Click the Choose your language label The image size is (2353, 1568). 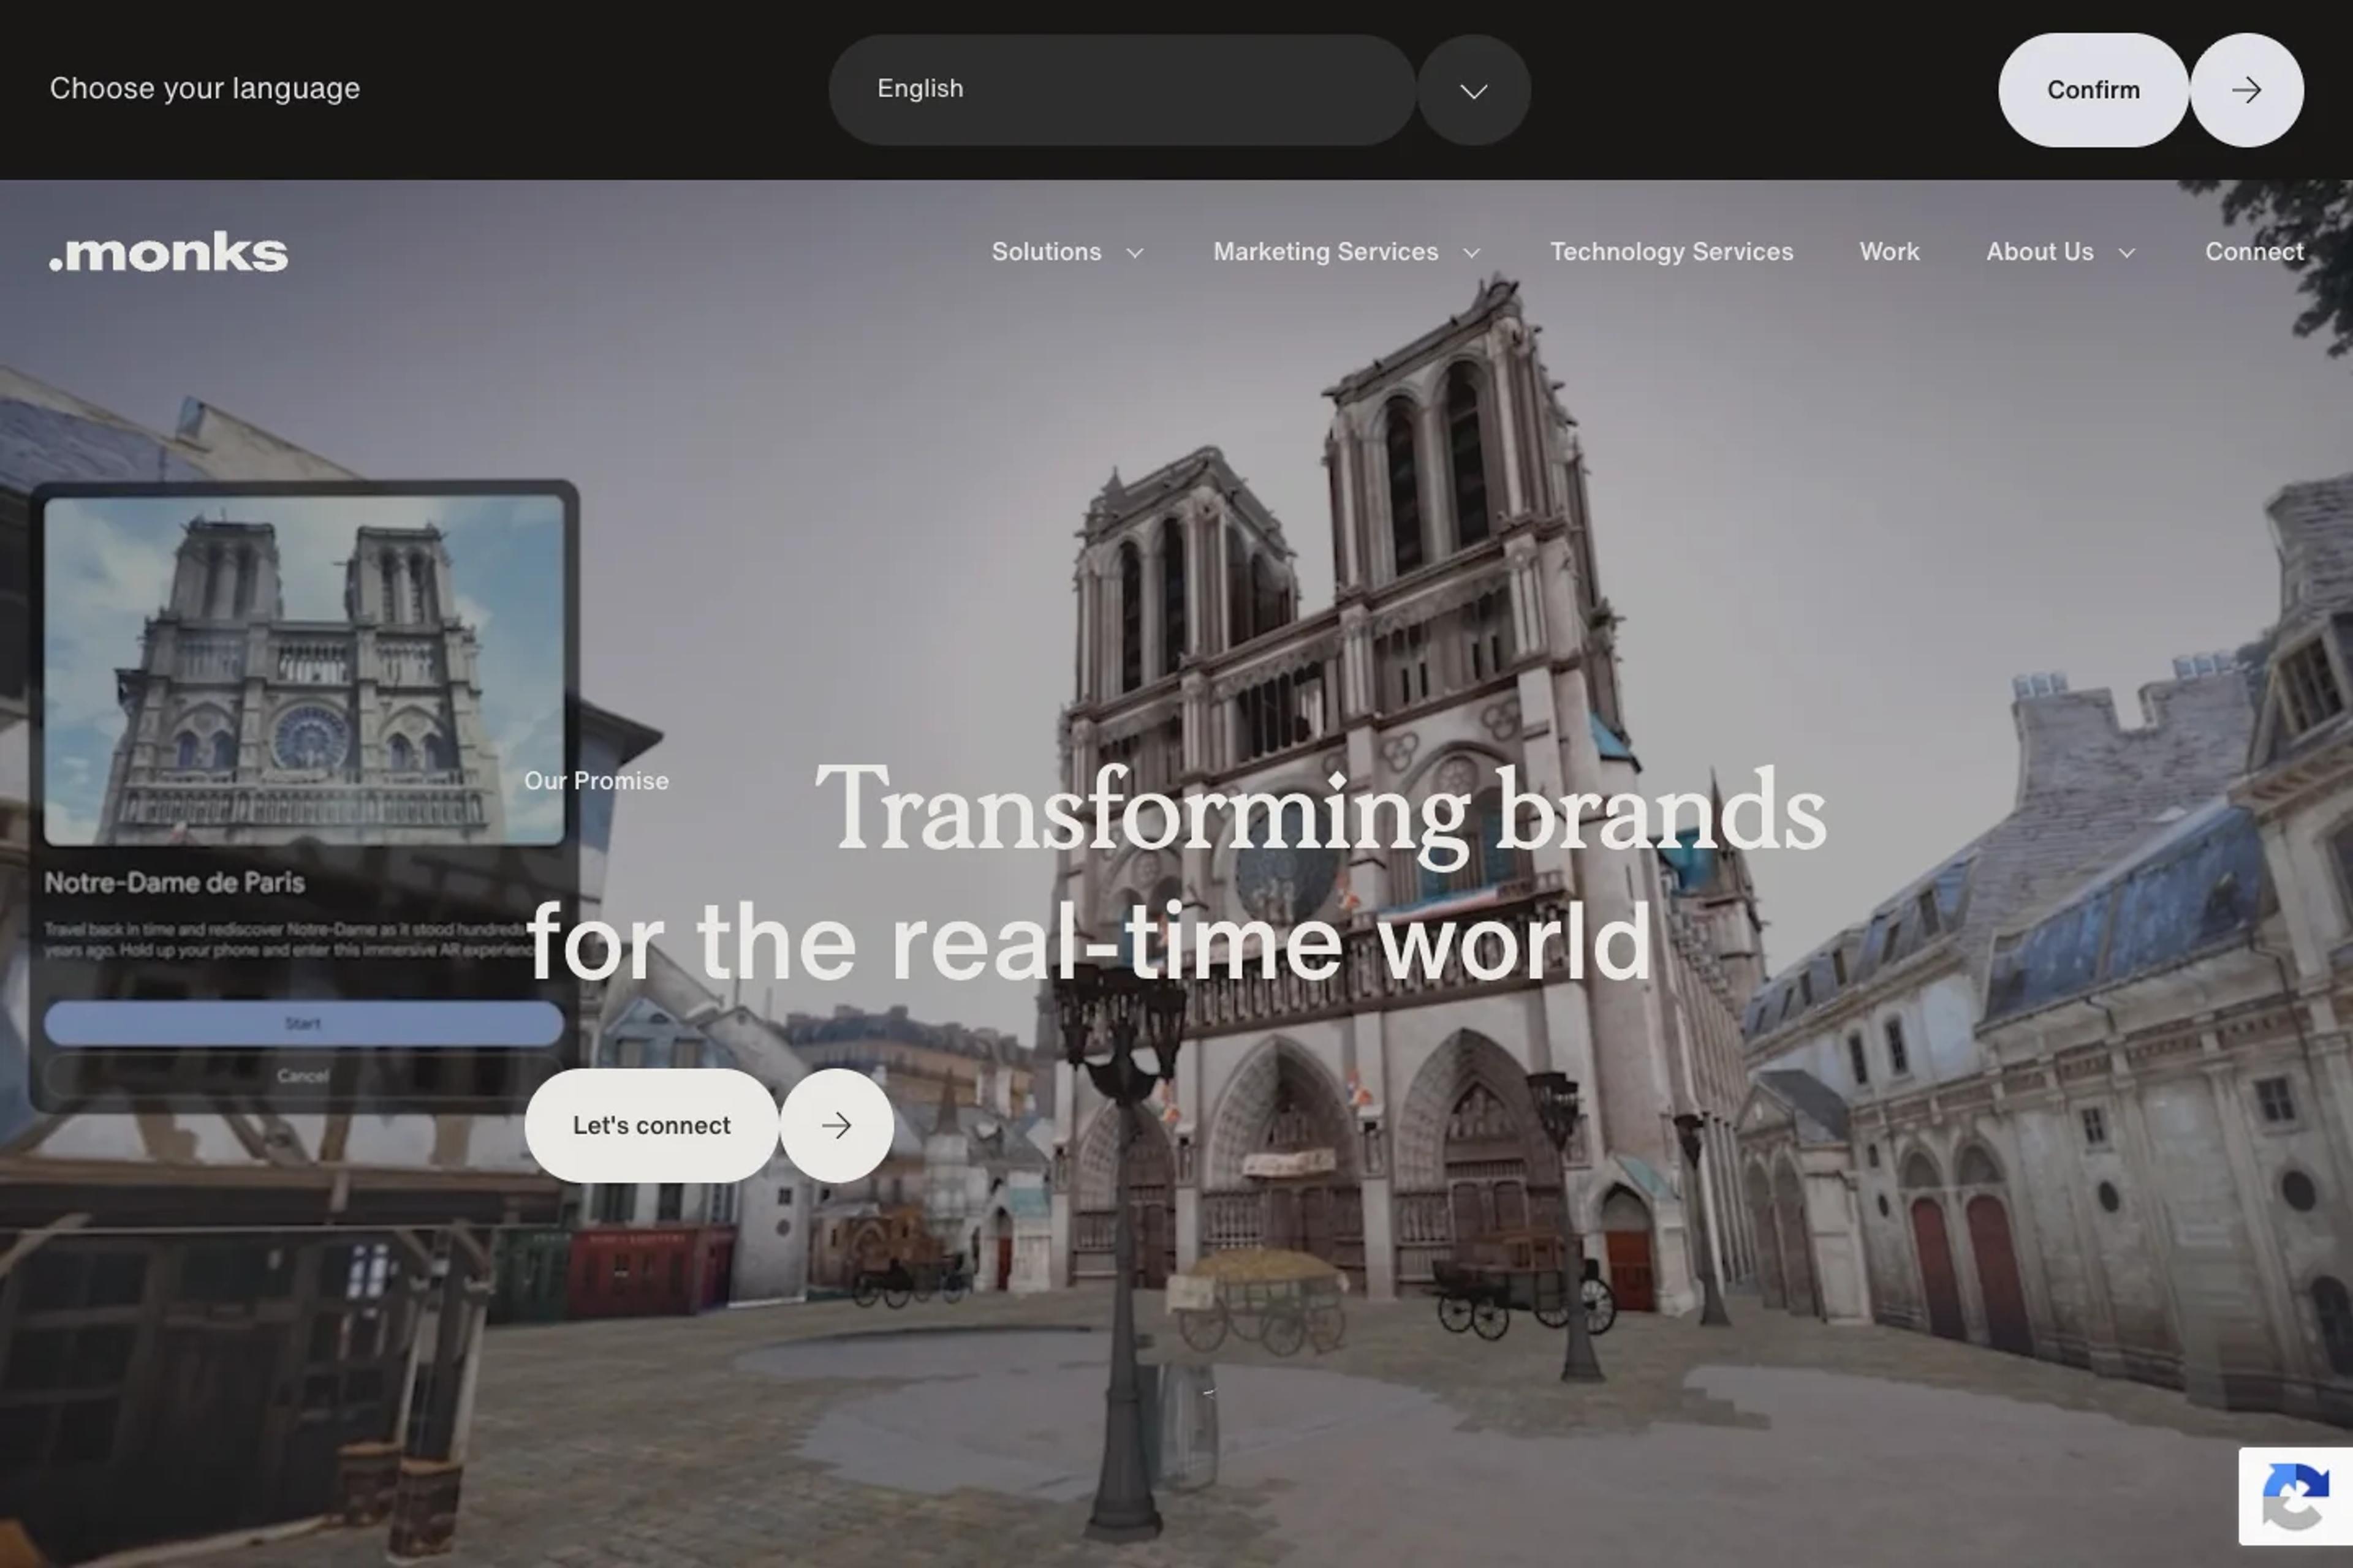[205, 89]
